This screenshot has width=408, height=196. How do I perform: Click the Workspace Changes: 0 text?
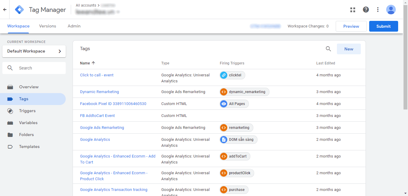point(308,26)
